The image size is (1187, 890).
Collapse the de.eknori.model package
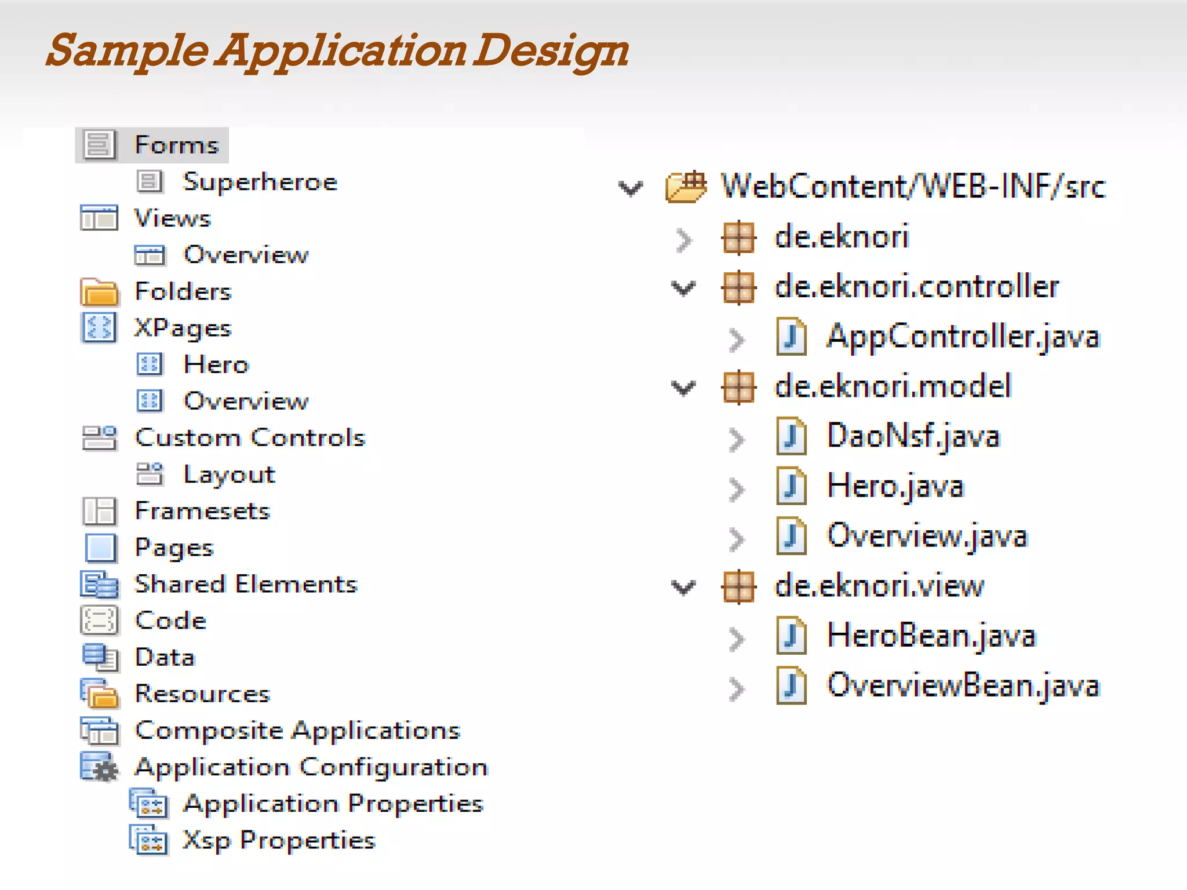(683, 388)
